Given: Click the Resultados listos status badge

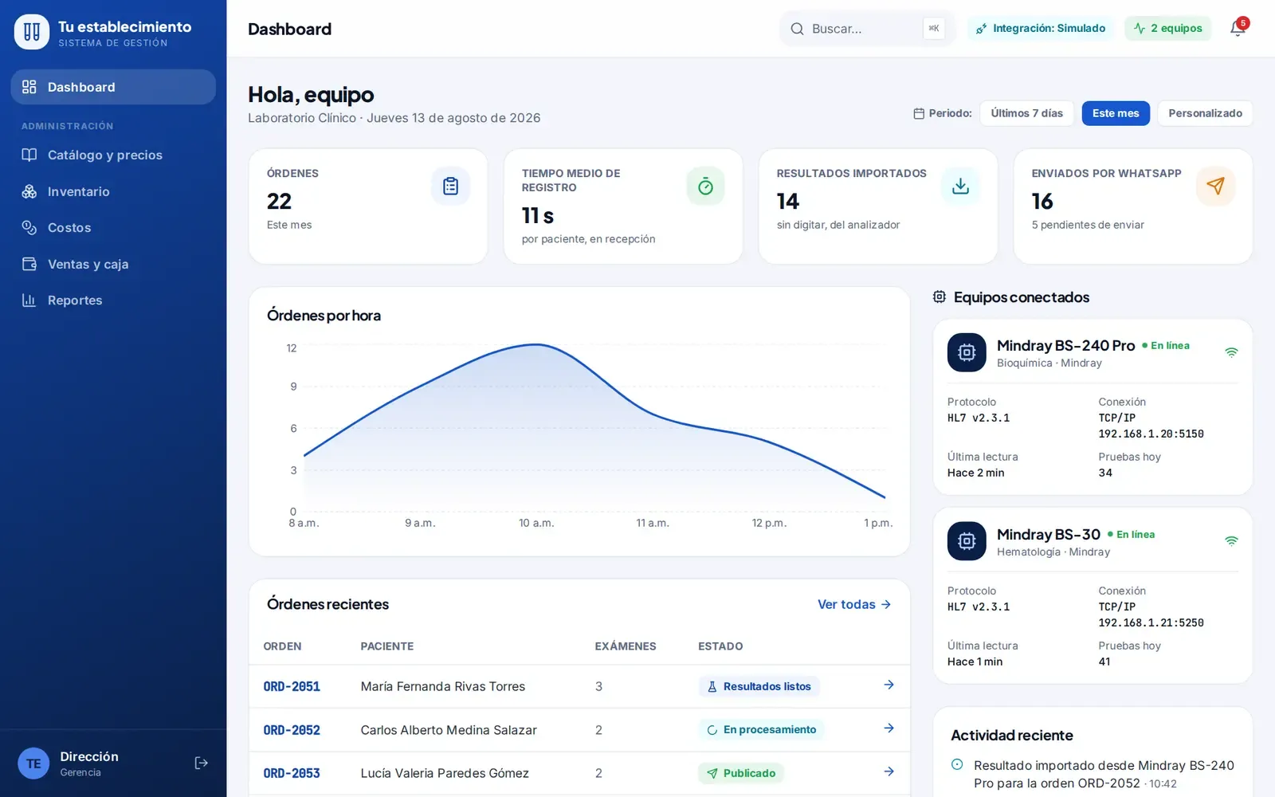Looking at the screenshot, I should pyautogui.click(x=759, y=686).
